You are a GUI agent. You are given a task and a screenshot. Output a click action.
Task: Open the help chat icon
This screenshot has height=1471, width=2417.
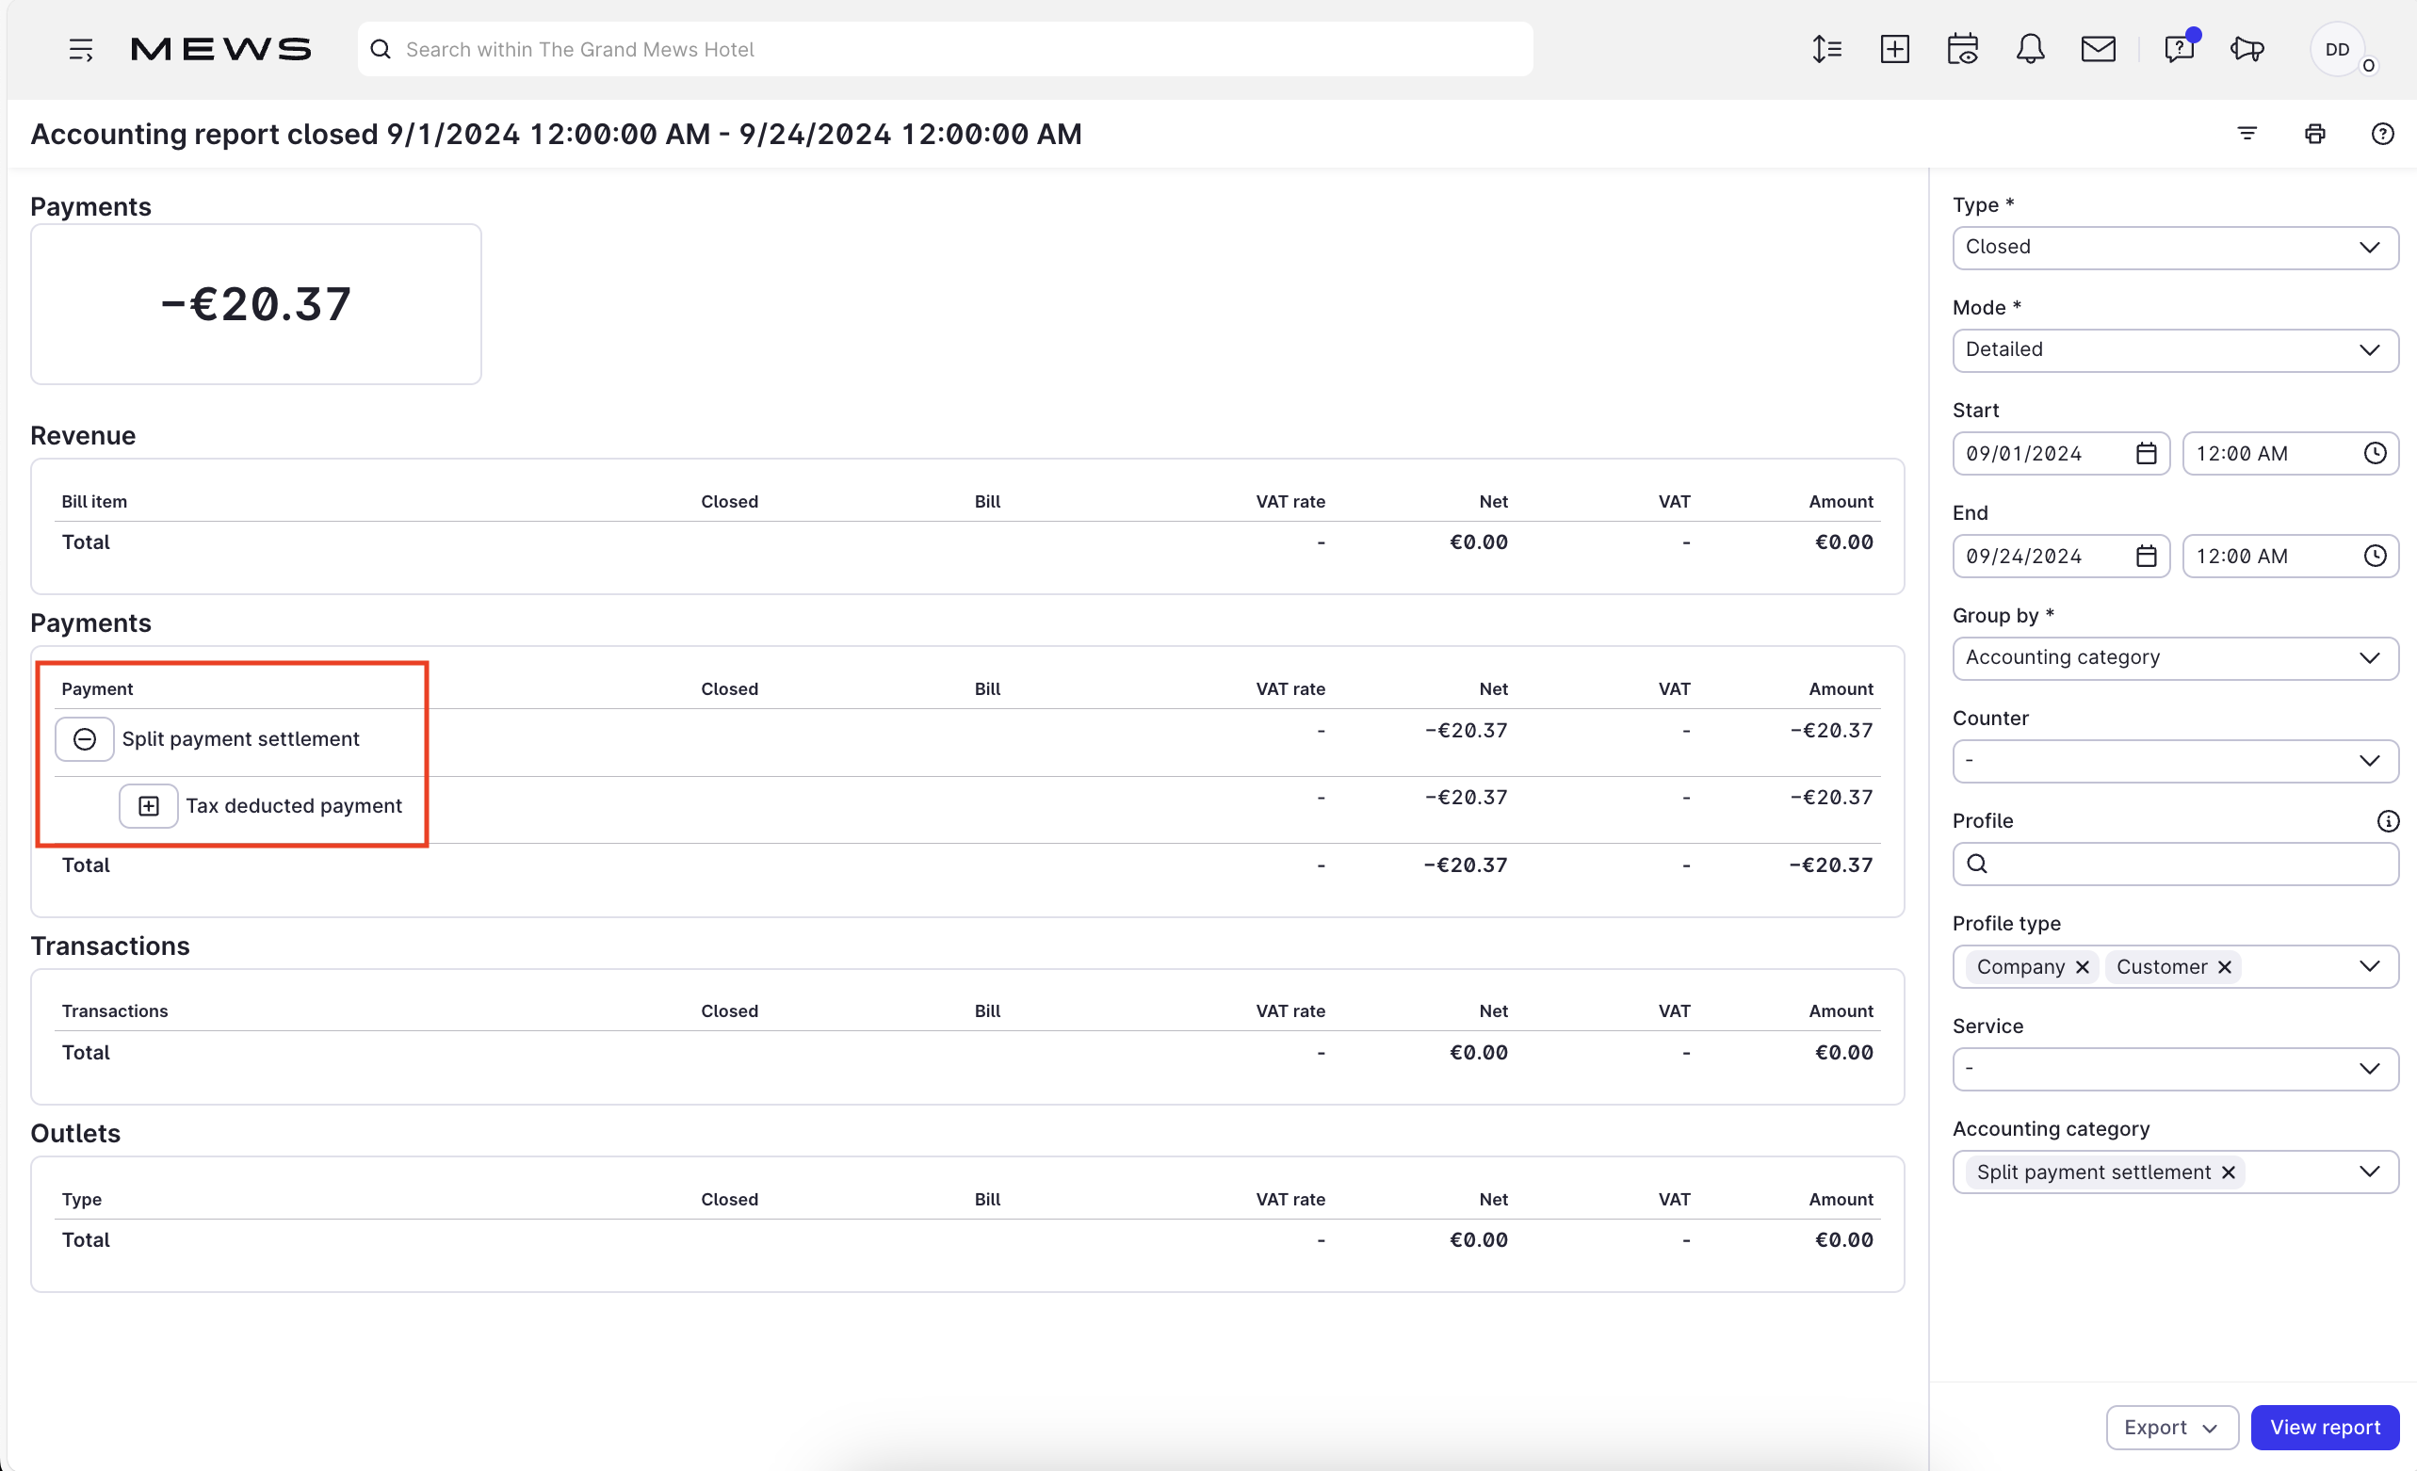click(x=2180, y=49)
